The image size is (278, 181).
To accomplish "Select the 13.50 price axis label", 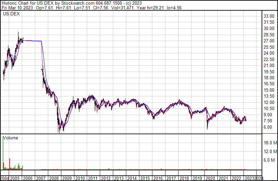I will (269, 96).
